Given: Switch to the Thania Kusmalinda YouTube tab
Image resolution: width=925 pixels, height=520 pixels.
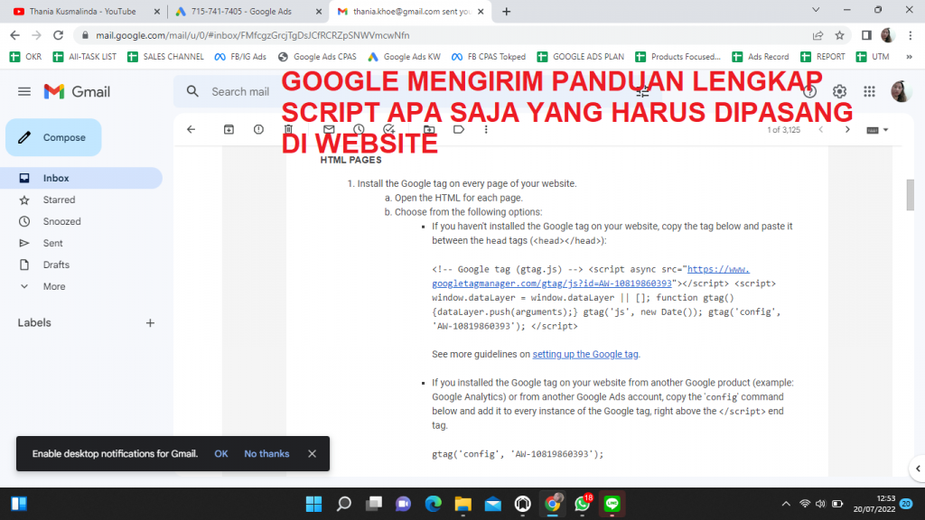Looking at the screenshot, I should coord(81,12).
